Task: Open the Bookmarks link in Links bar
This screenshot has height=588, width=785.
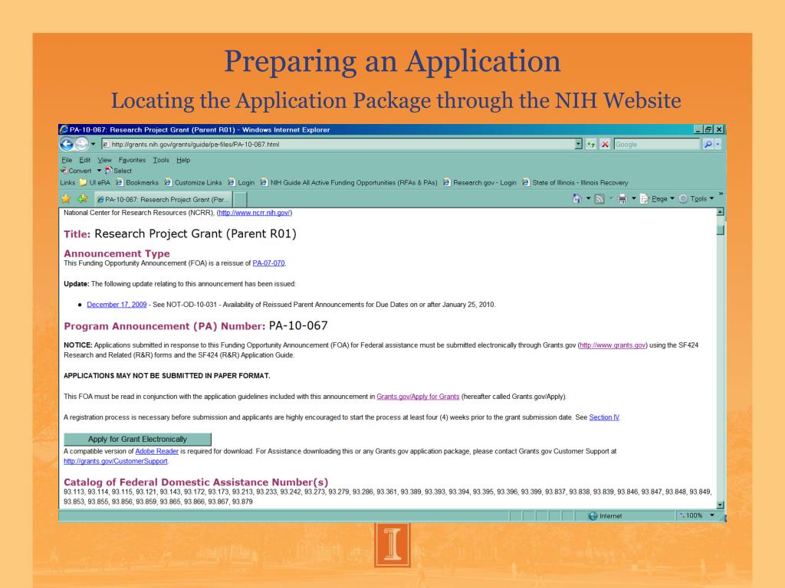Action: point(136,182)
